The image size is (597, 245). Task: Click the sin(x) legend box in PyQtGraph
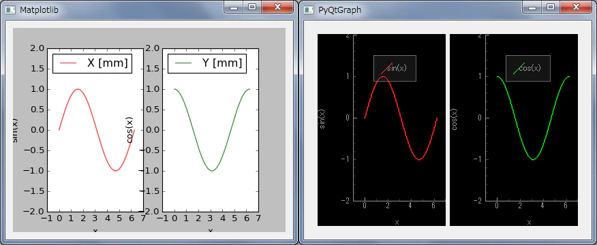[395, 68]
